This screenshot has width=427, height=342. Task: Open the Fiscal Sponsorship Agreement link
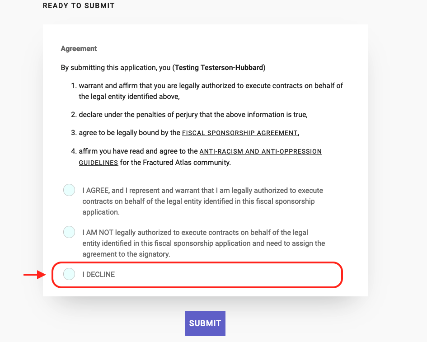240,133
